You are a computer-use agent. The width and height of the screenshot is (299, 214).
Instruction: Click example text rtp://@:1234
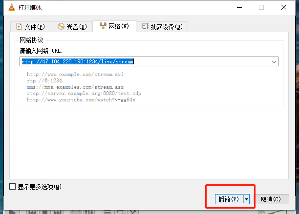44,80
